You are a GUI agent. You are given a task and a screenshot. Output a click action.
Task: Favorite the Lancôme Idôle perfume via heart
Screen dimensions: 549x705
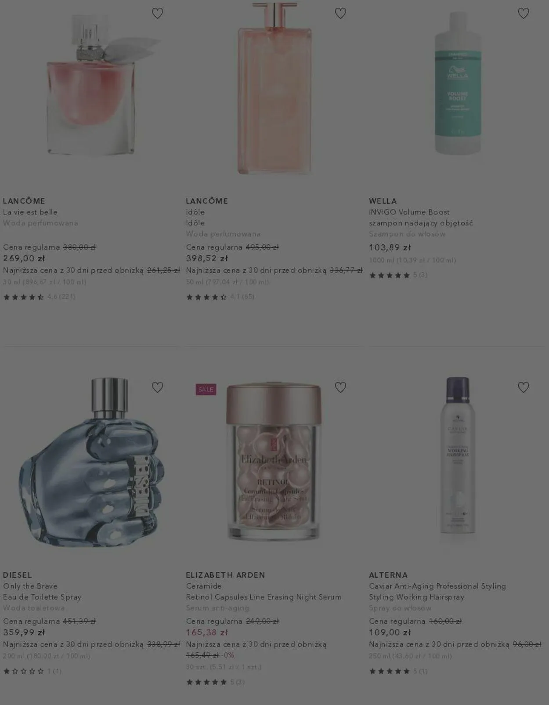[x=340, y=13]
